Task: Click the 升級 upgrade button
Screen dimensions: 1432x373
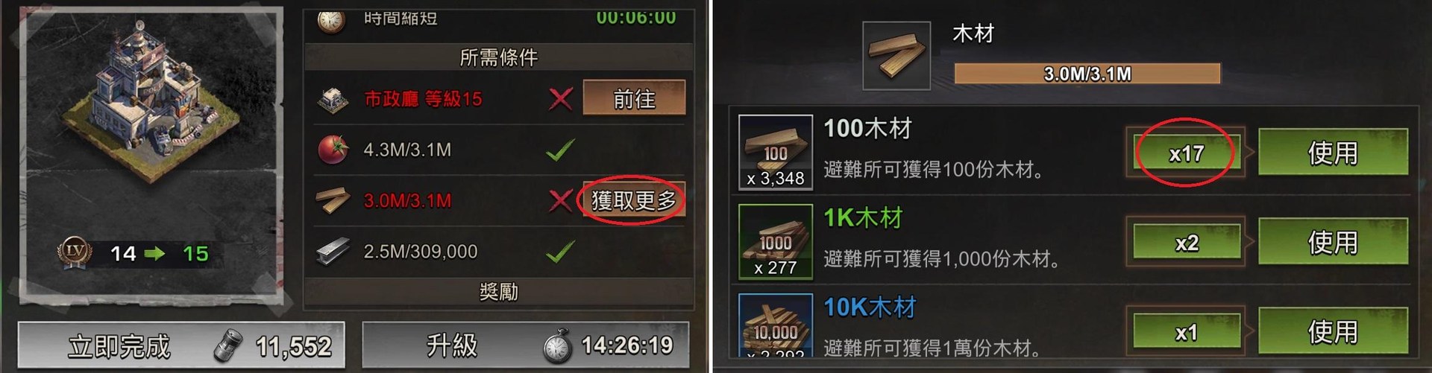Action: (525, 345)
